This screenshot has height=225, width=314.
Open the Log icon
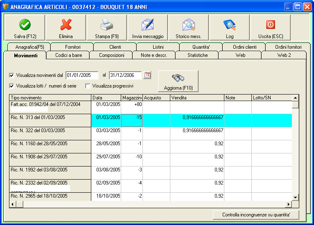229,25
